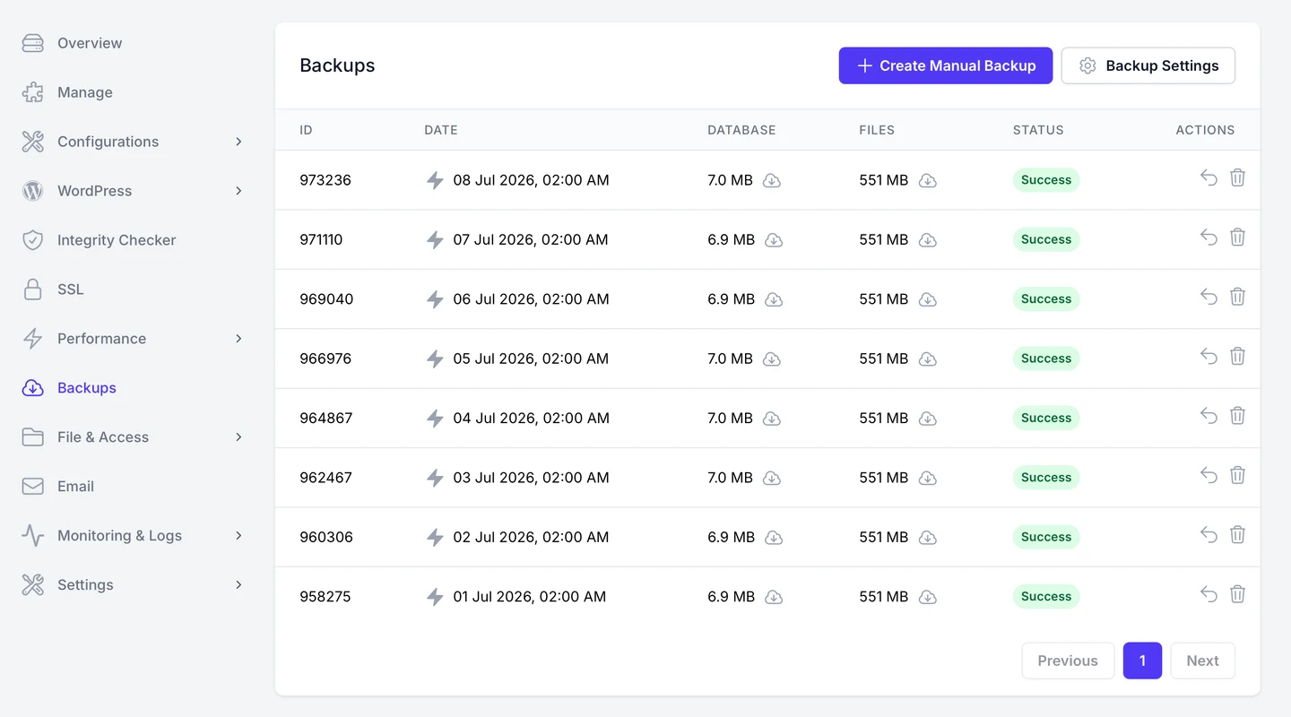Download files for backup 969040
Screen dimensions: 1291x717
[928, 299]
